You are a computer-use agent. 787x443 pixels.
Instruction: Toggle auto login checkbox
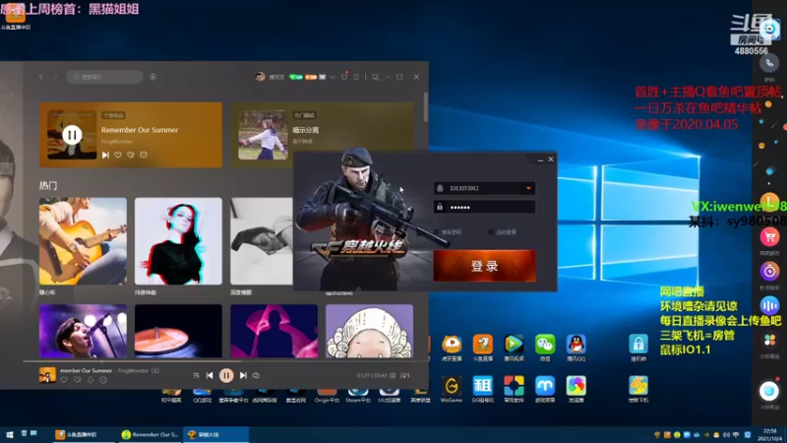[x=491, y=232]
